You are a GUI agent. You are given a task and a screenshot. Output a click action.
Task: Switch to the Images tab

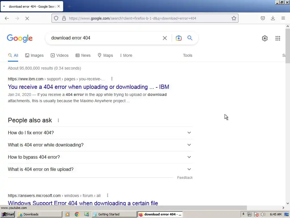(34, 55)
